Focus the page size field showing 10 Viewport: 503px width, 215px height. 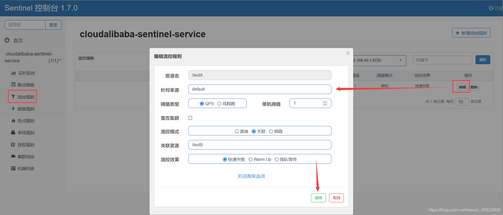tap(462, 102)
